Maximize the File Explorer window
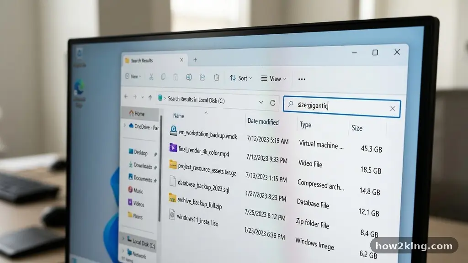Image resolution: width=468 pixels, height=263 pixels. [x=375, y=53]
